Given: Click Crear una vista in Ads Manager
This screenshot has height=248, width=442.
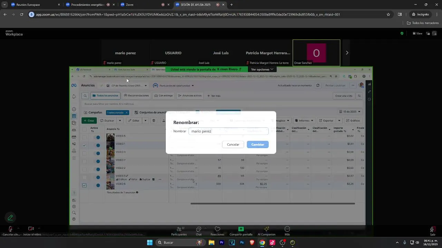Looking at the screenshot, I should pos(344,96).
